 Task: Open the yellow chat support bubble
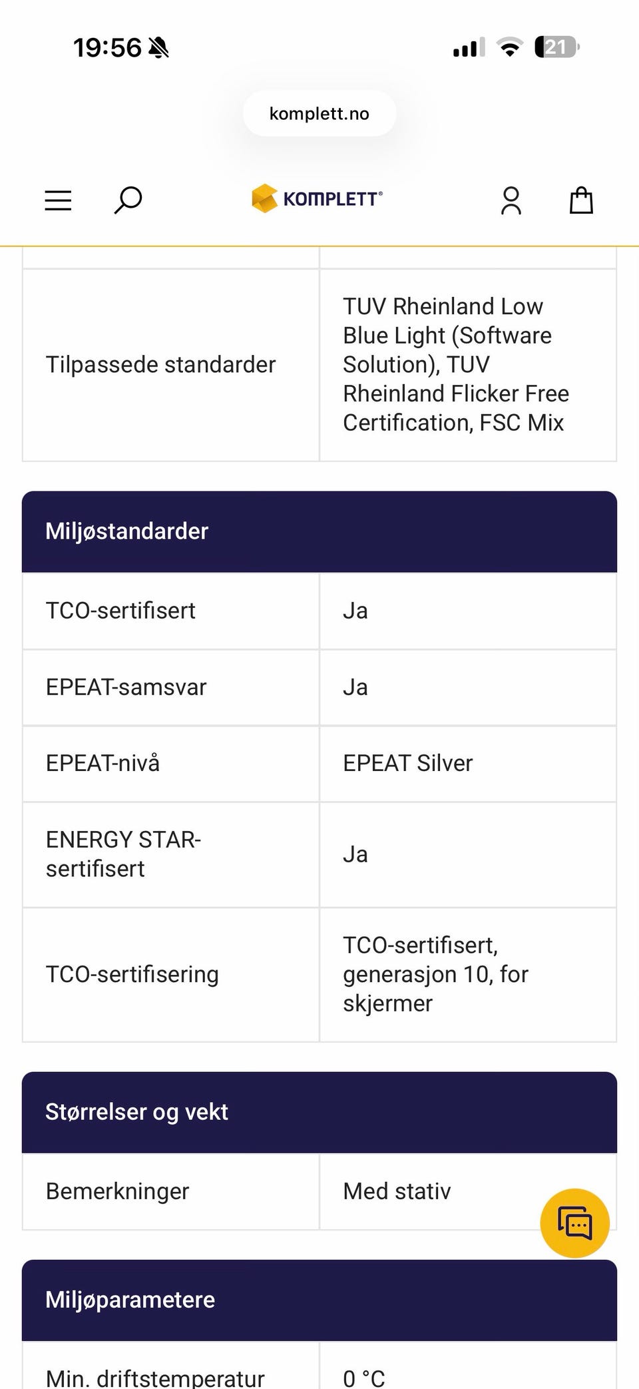click(x=574, y=1223)
